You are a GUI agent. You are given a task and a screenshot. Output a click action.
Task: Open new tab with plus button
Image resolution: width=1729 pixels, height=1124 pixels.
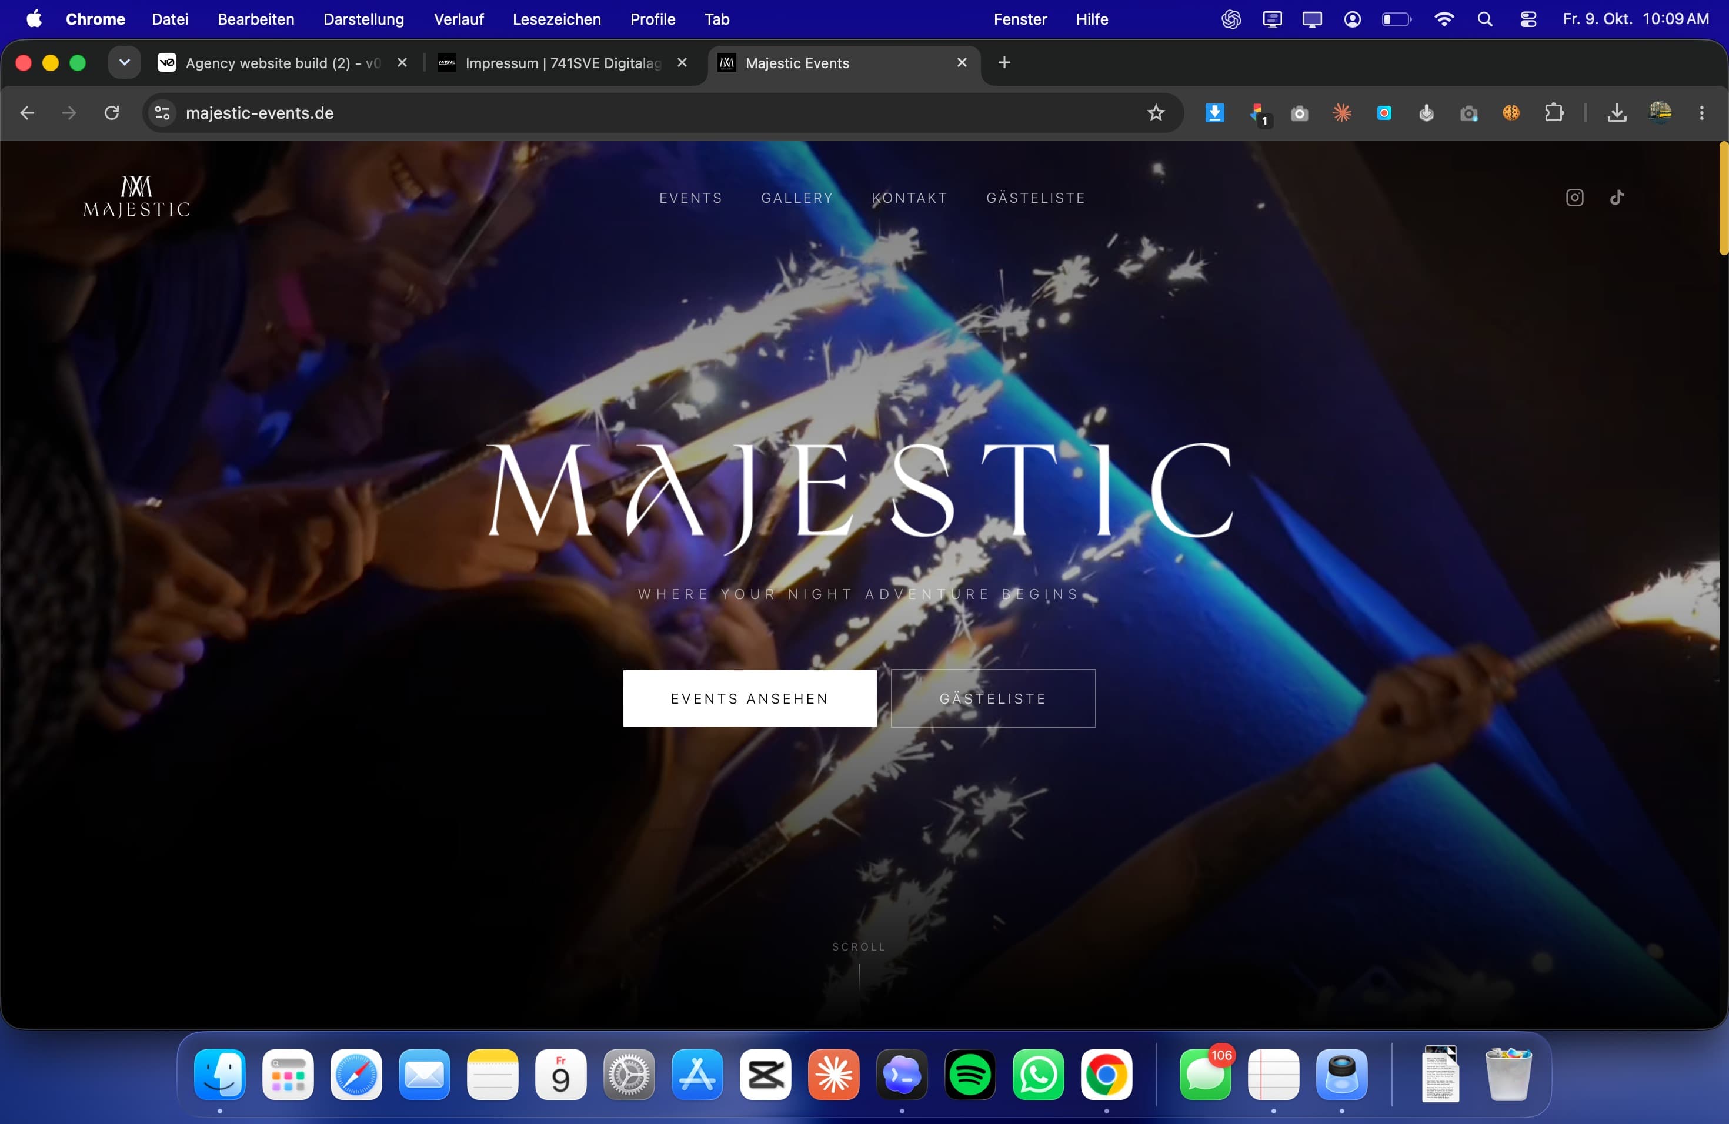(1004, 62)
